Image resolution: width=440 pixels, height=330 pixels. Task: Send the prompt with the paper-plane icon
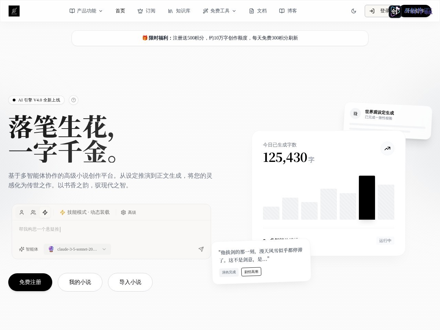tap(201, 249)
